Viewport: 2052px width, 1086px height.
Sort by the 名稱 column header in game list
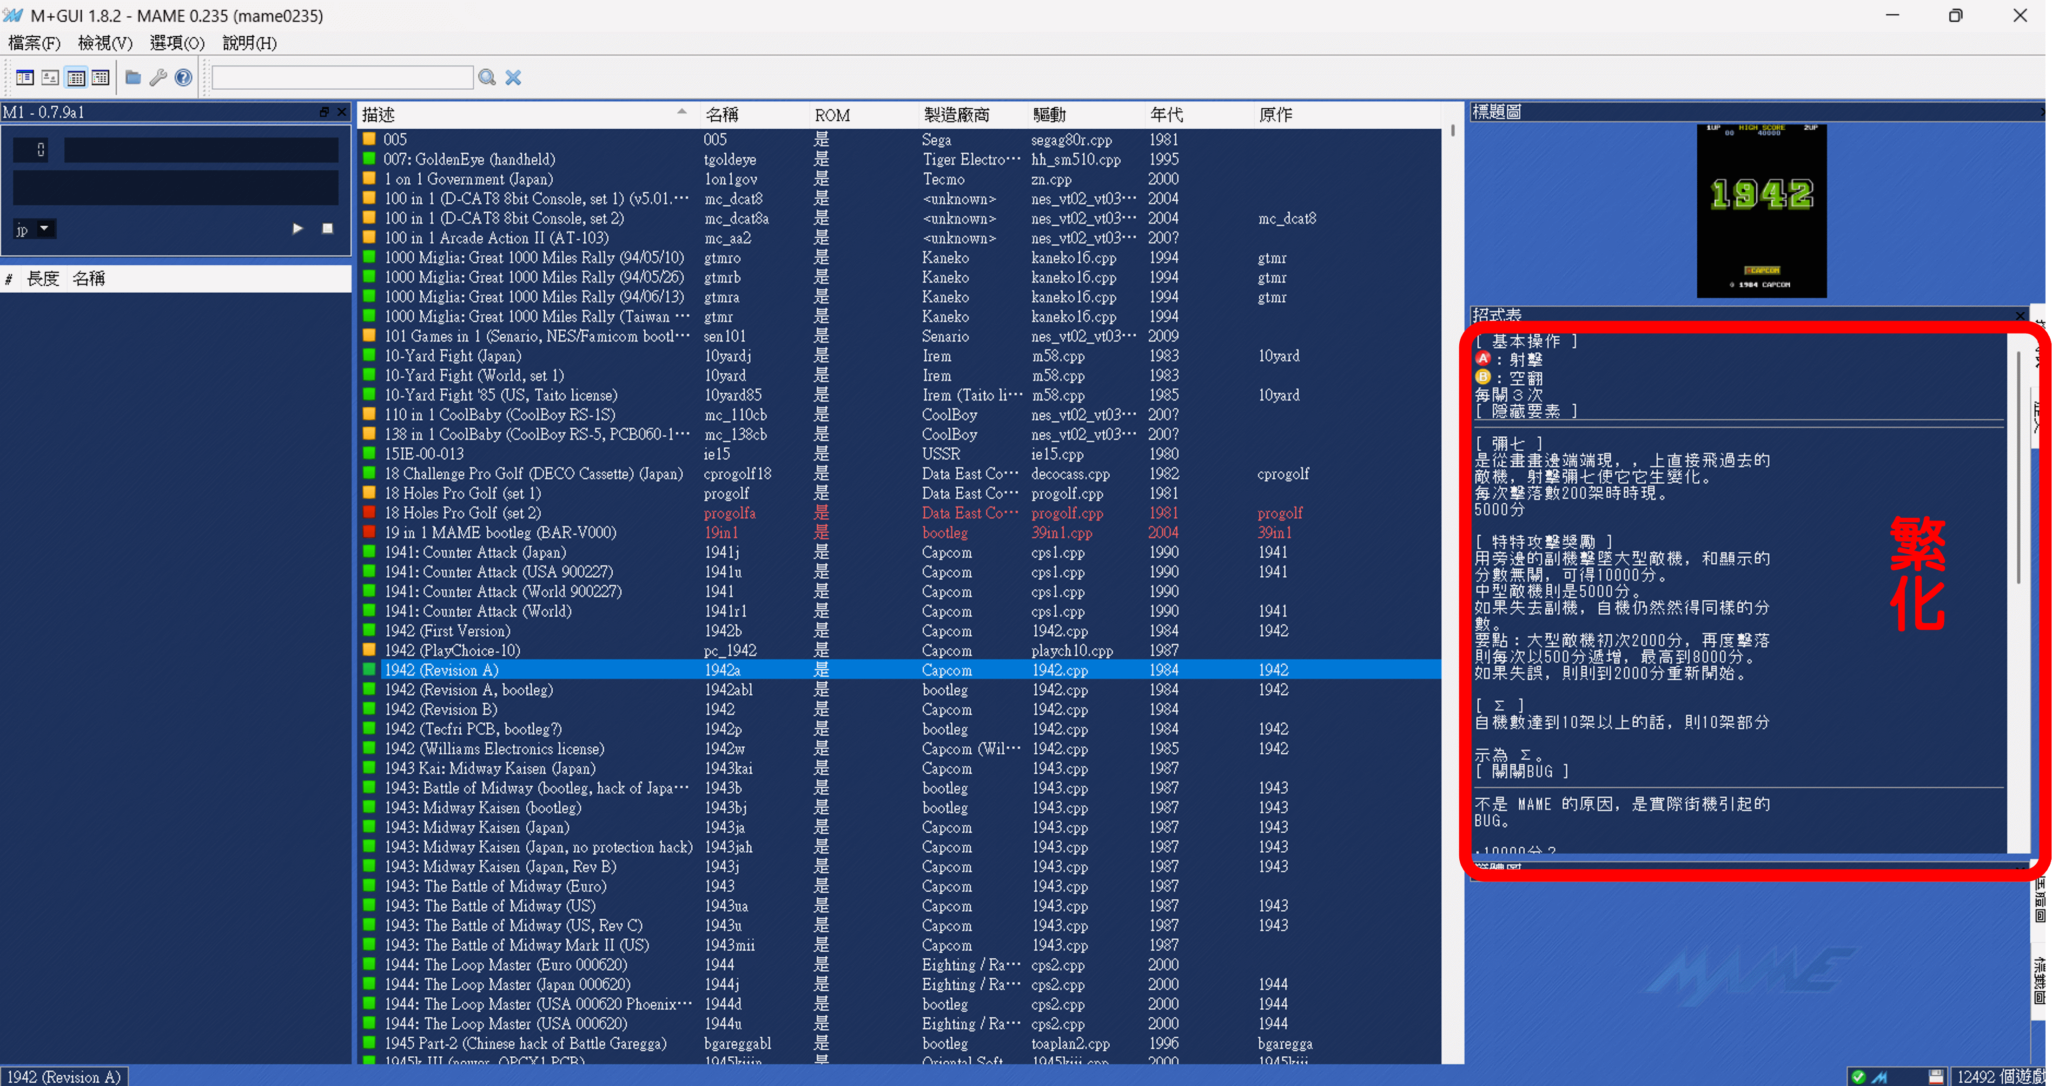coord(754,115)
